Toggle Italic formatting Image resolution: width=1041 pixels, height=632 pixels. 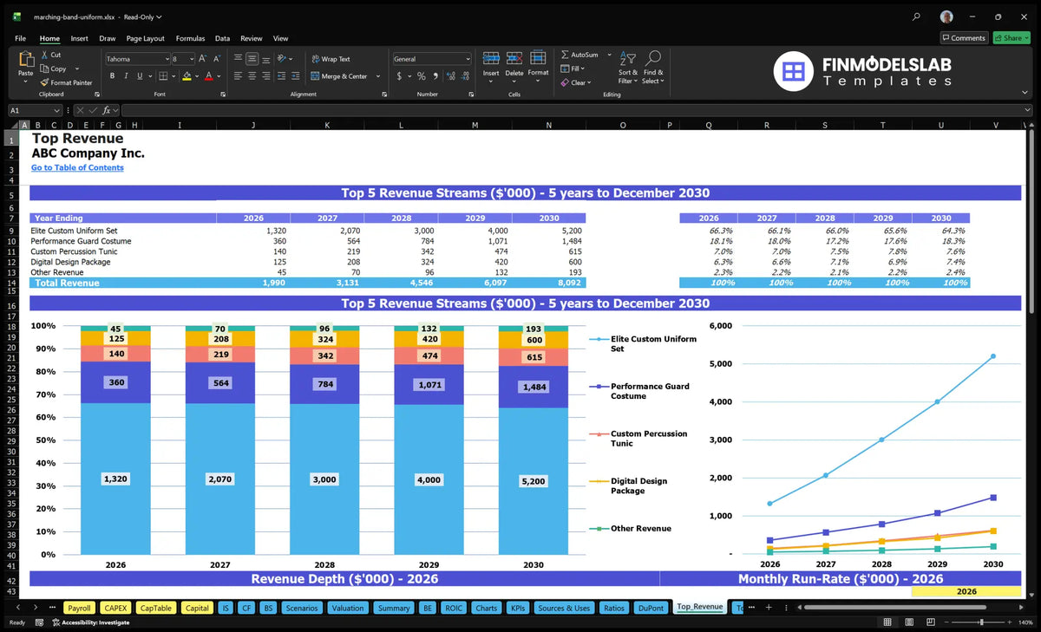click(x=125, y=76)
